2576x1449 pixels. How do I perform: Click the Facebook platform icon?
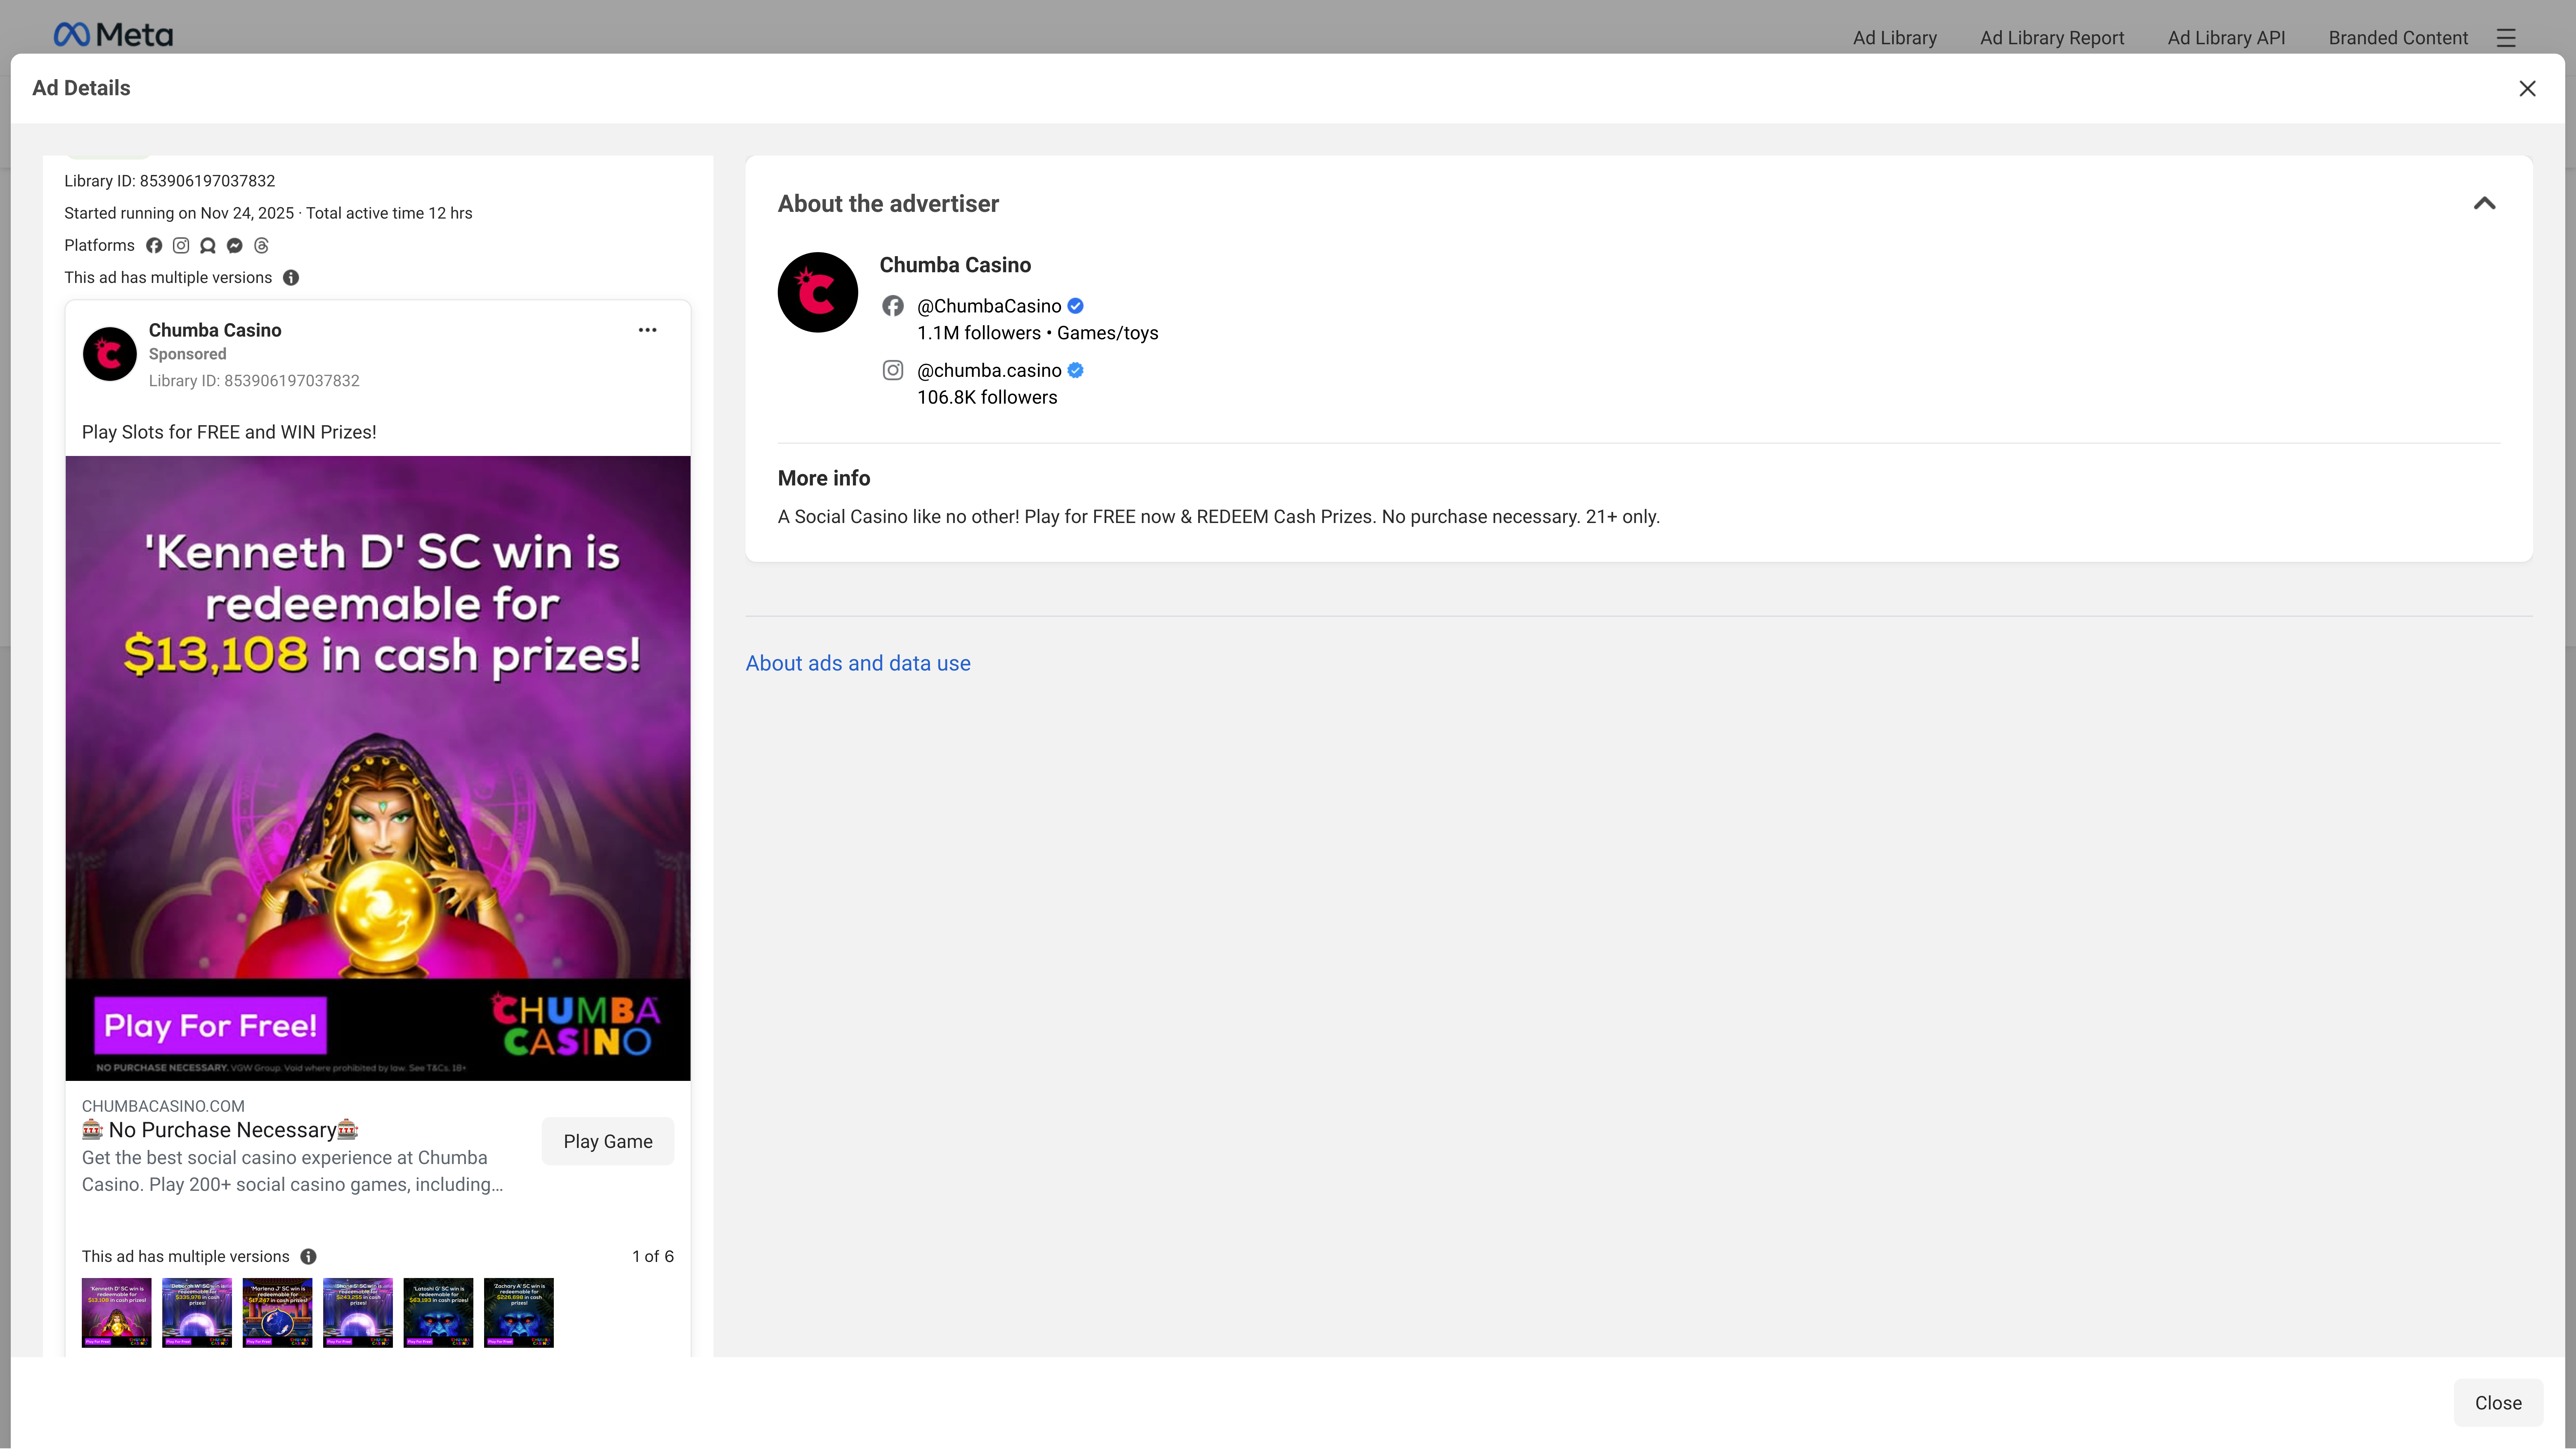[154, 245]
